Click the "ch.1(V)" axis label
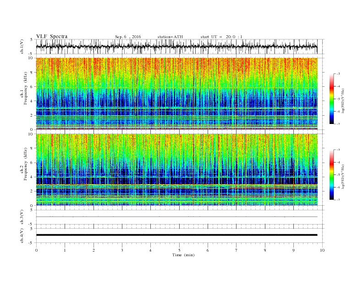Image resolution: width=363 pixels, height=281 pixels. 22,46
